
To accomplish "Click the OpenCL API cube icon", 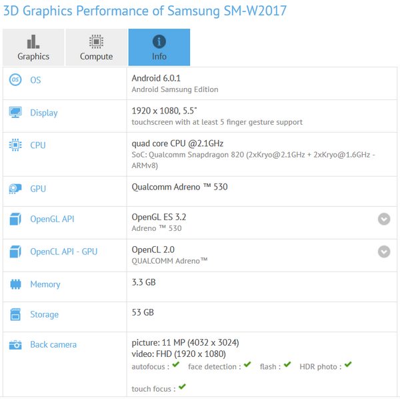I will 15,252.
